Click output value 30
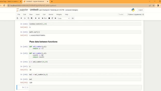 coord(30,70)
